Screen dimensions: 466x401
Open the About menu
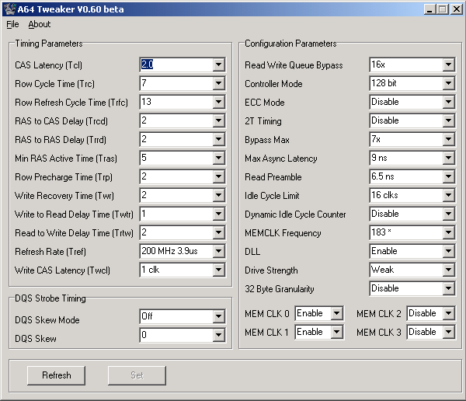(x=40, y=24)
